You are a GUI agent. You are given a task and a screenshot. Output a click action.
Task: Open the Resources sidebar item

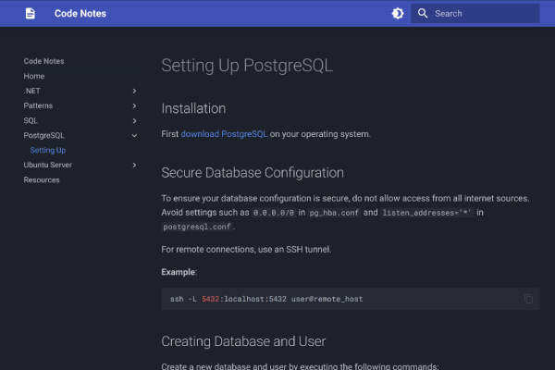[x=42, y=179]
